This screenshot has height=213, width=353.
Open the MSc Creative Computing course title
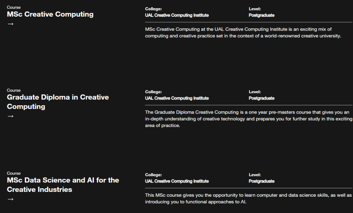click(50, 14)
